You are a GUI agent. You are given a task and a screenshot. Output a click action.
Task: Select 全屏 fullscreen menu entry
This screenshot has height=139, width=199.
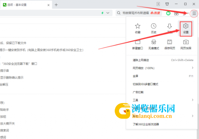tap(135, 76)
